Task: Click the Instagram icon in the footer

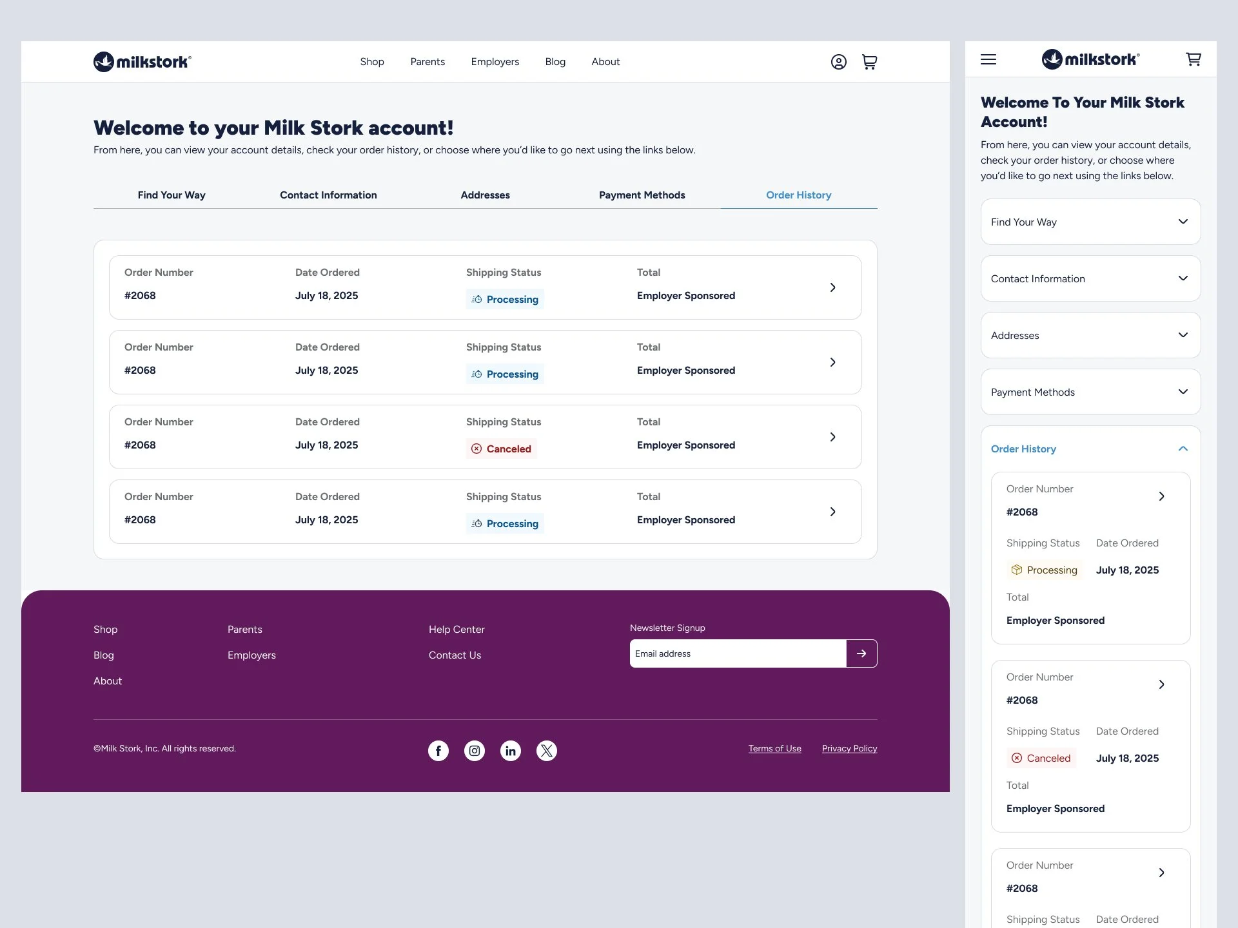Action: tap(474, 750)
